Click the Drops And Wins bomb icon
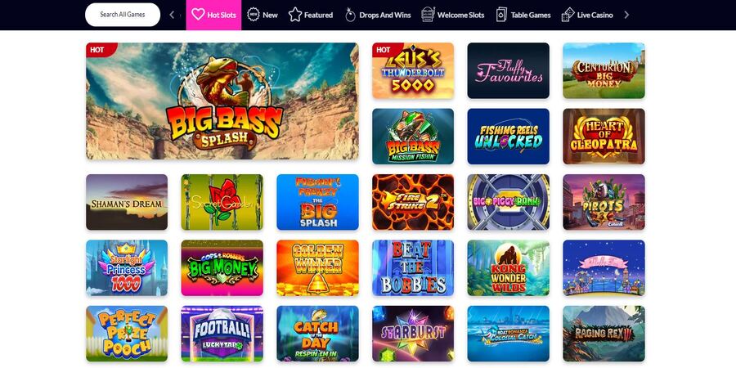The height and width of the screenshot is (368, 736). (x=350, y=15)
